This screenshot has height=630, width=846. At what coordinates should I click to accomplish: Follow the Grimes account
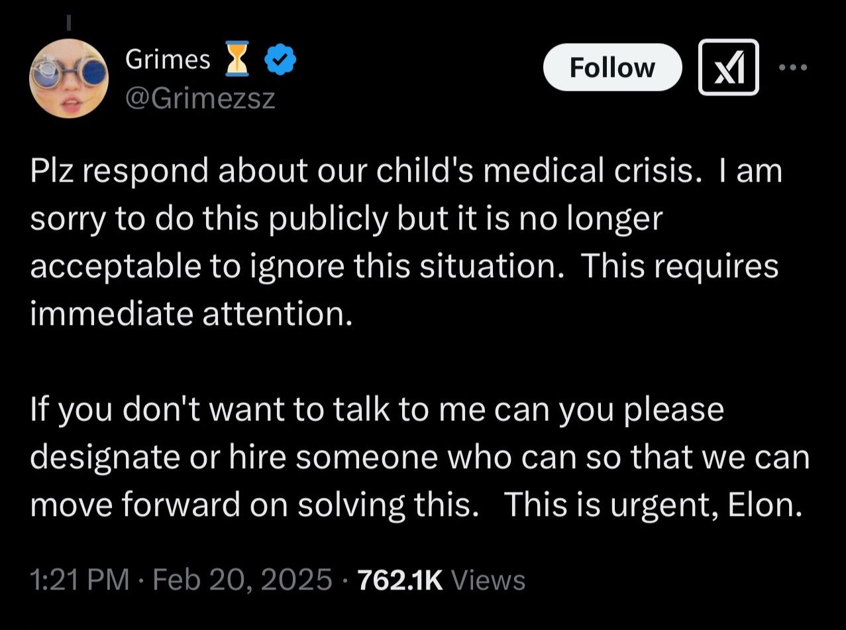point(611,68)
